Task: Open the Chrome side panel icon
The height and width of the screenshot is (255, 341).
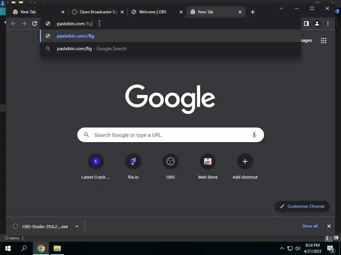Action: pos(306,24)
